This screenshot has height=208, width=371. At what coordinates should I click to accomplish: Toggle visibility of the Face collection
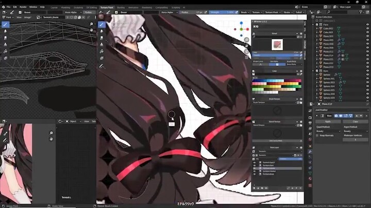tap(367, 25)
